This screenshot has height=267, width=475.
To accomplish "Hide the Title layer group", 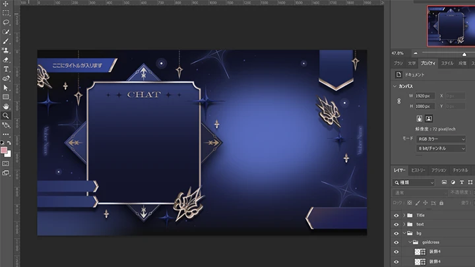I will point(396,215).
